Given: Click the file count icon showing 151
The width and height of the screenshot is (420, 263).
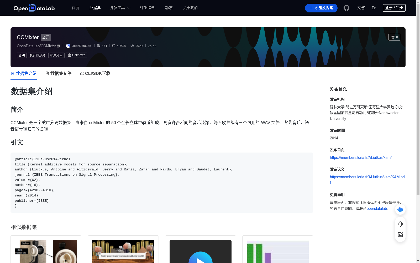Looking at the screenshot, I should pyautogui.click(x=99, y=46).
